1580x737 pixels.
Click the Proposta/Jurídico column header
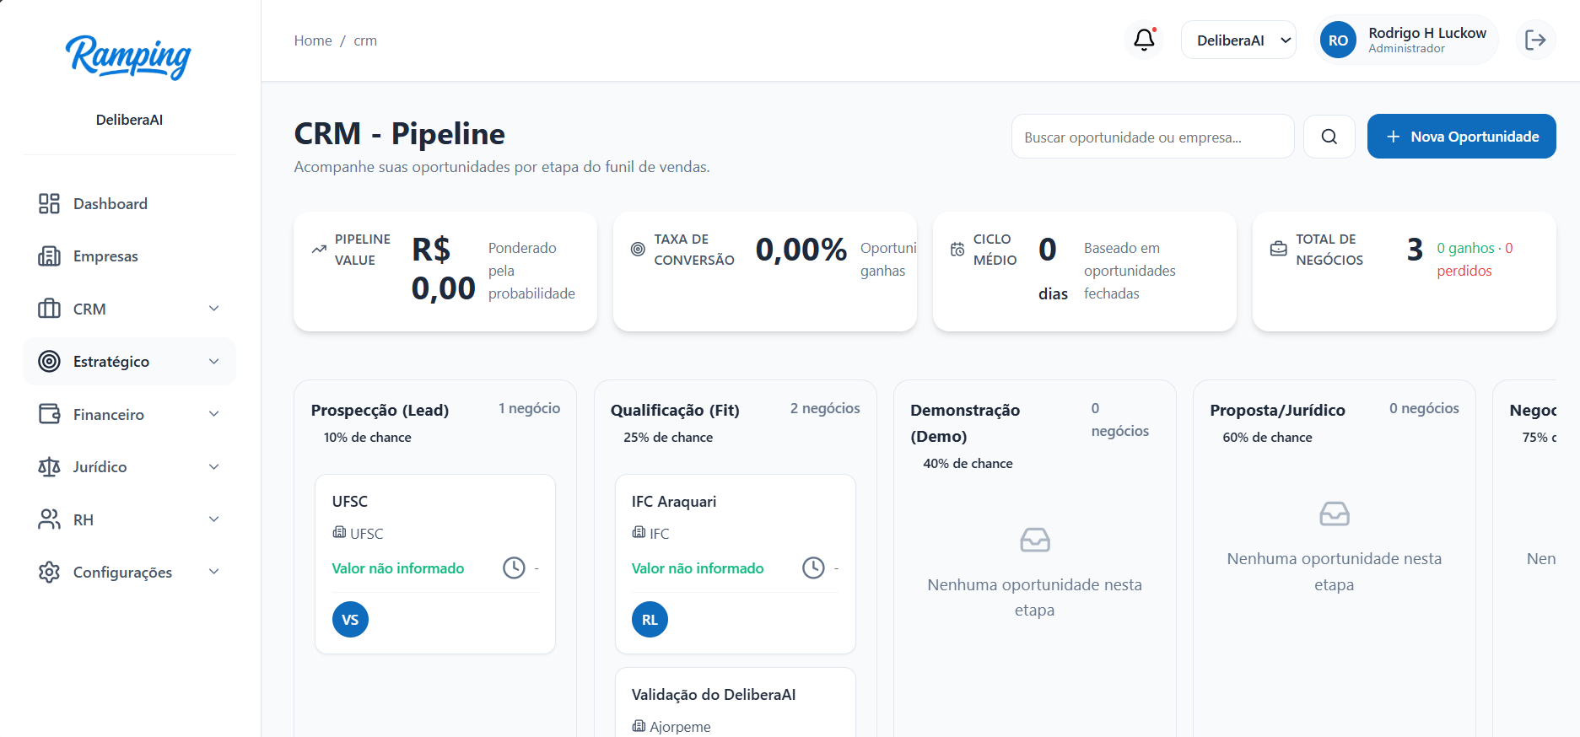point(1277,410)
